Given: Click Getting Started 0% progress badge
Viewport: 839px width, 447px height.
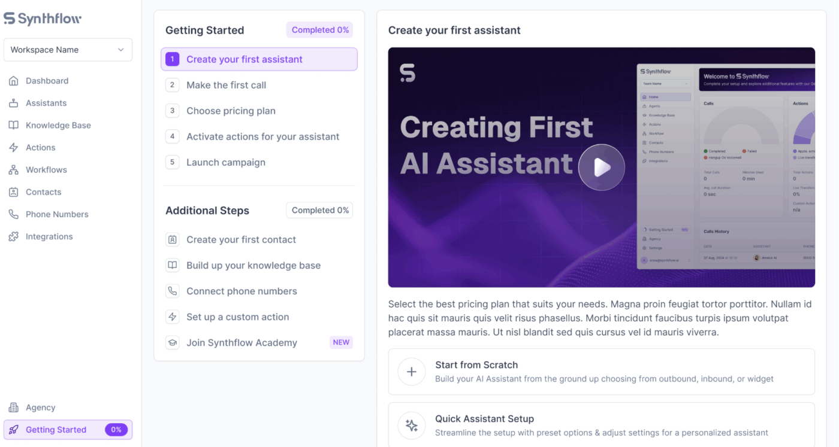Looking at the screenshot, I should 116,430.
